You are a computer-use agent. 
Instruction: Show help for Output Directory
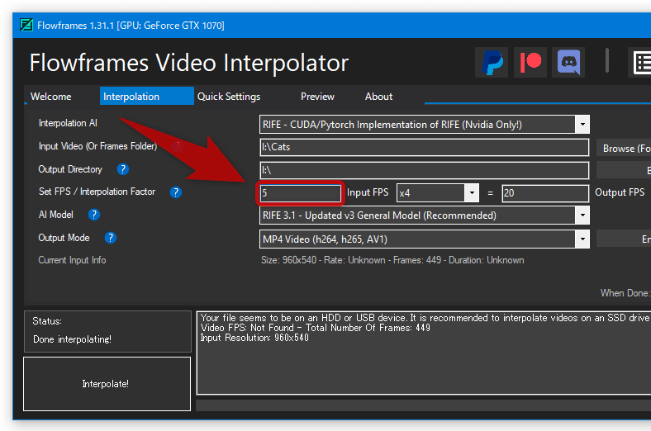tap(123, 169)
